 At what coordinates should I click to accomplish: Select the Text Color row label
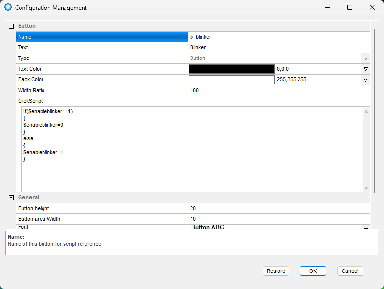102,69
